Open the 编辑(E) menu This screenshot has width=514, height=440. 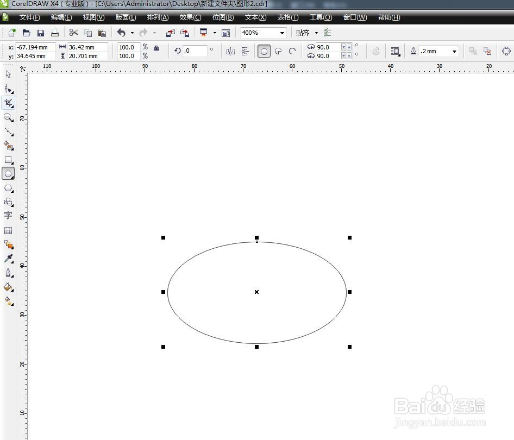pos(61,17)
